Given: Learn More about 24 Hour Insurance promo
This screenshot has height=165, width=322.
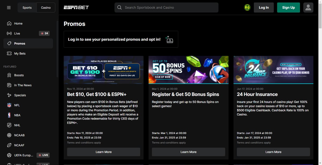Looking at the screenshot, I should 273,152.
